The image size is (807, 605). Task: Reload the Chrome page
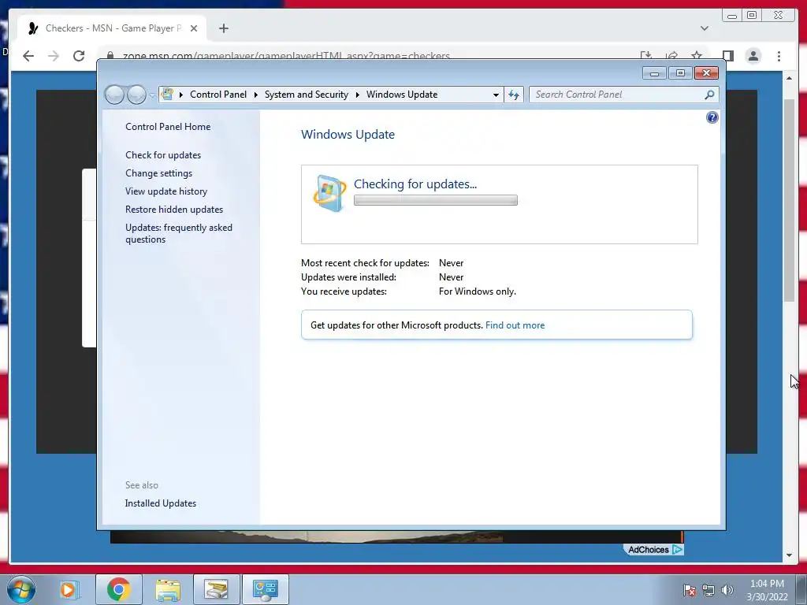point(79,56)
